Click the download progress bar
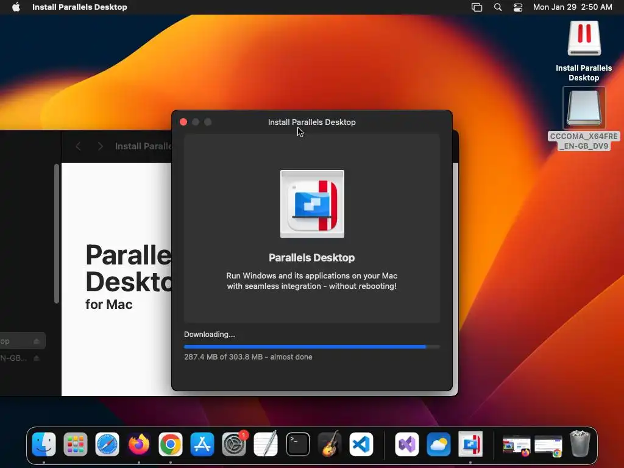The height and width of the screenshot is (468, 624). [311, 347]
